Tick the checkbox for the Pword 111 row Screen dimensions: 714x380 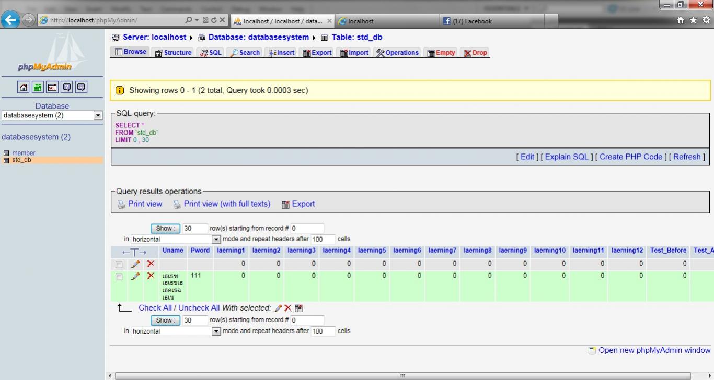[119, 277]
